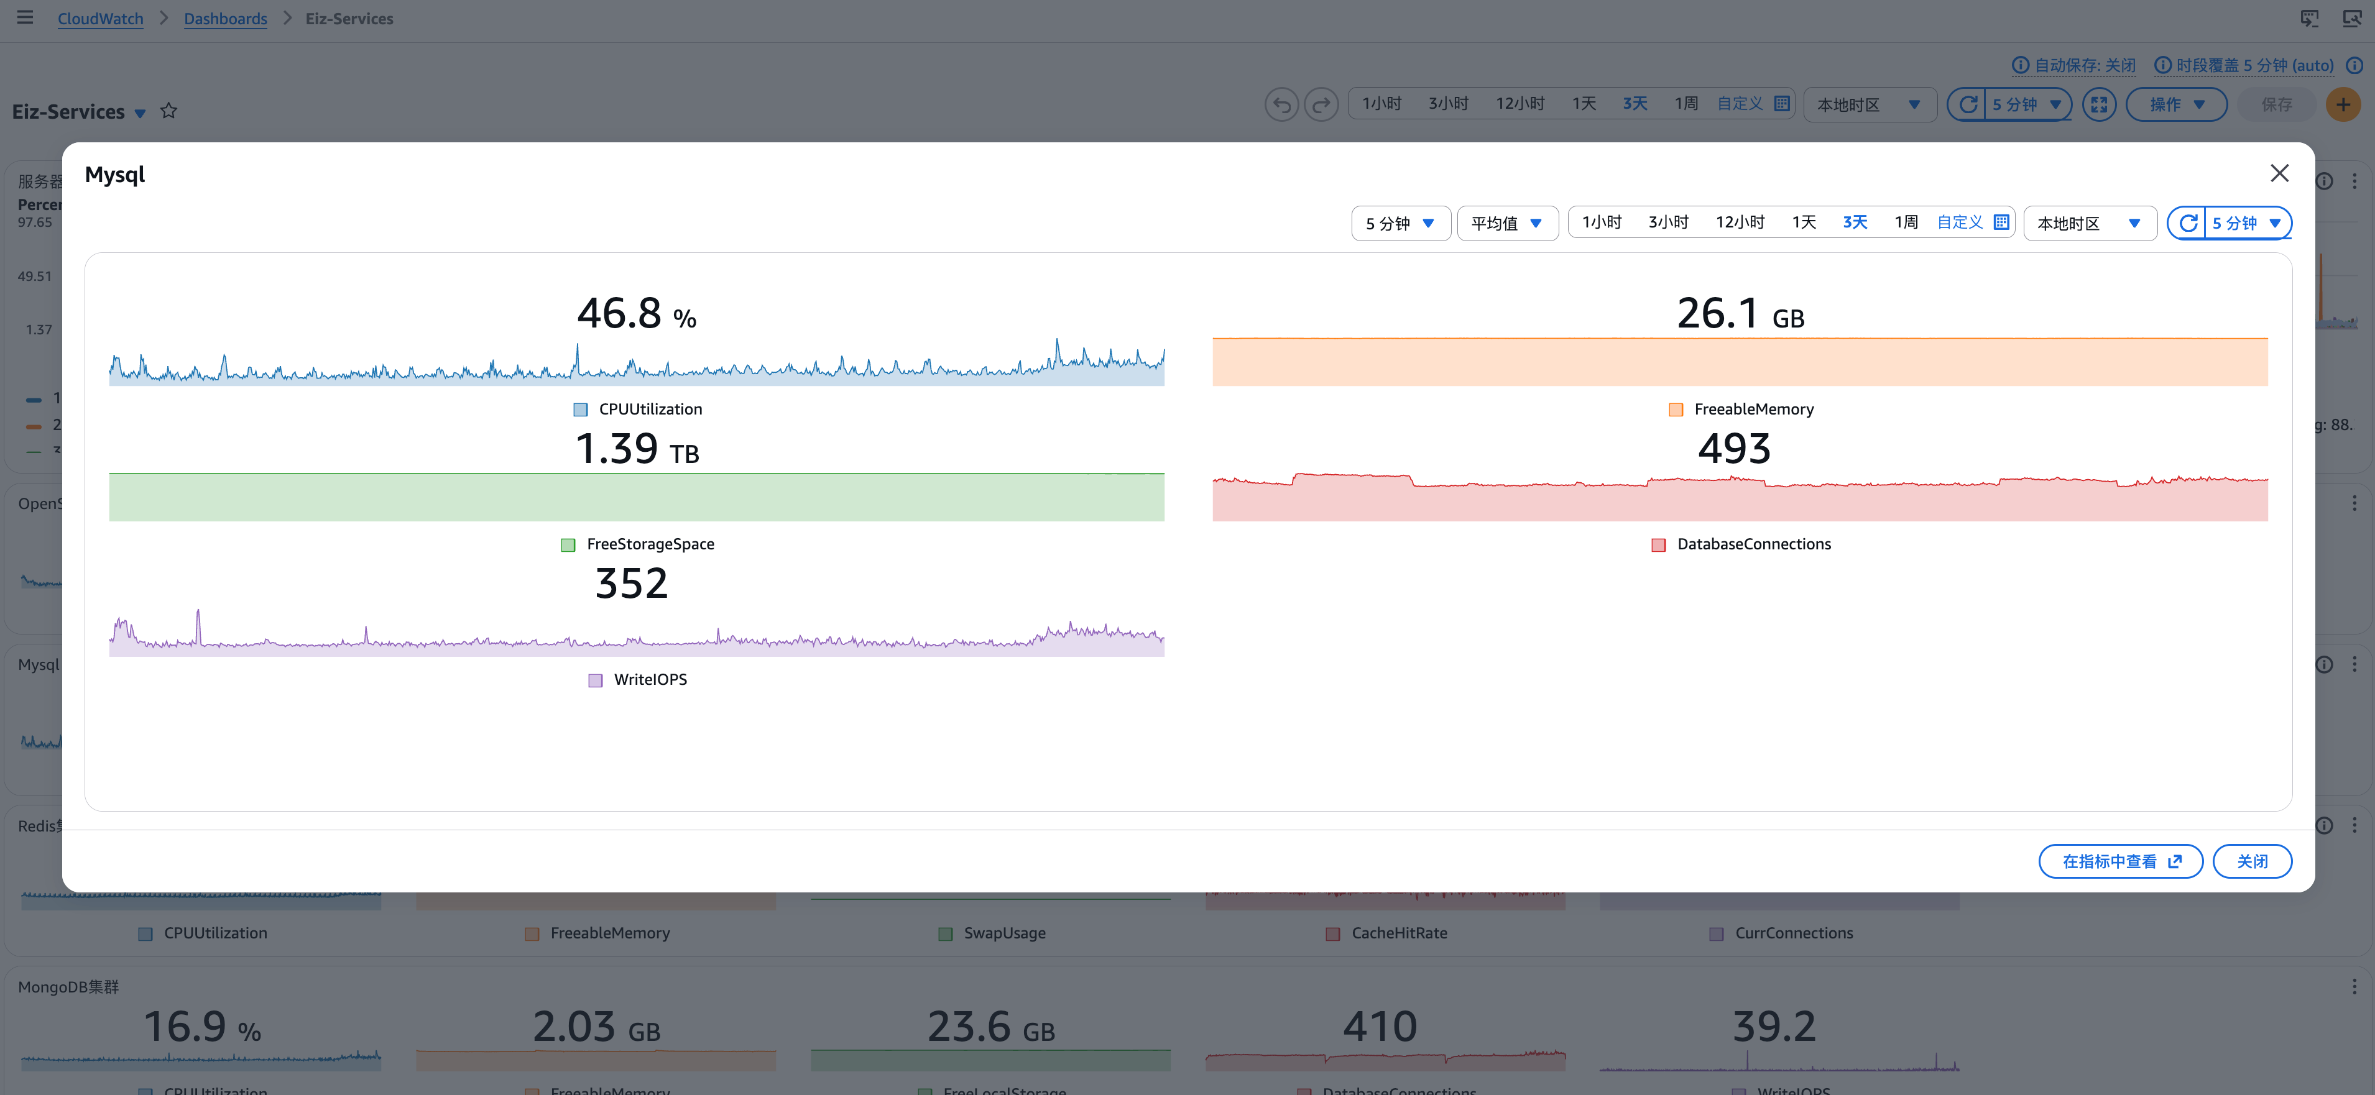Click the SwapUsage legend label
The image size is (2375, 1095).
coord(1004,933)
